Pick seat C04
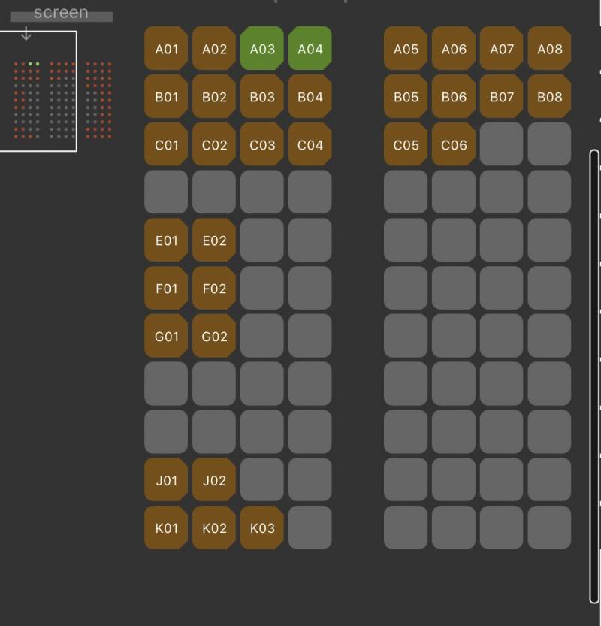Image resolution: width=601 pixels, height=626 pixels. click(x=310, y=144)
